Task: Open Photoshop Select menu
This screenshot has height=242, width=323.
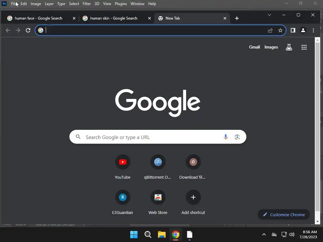Action: click(74, 4)
